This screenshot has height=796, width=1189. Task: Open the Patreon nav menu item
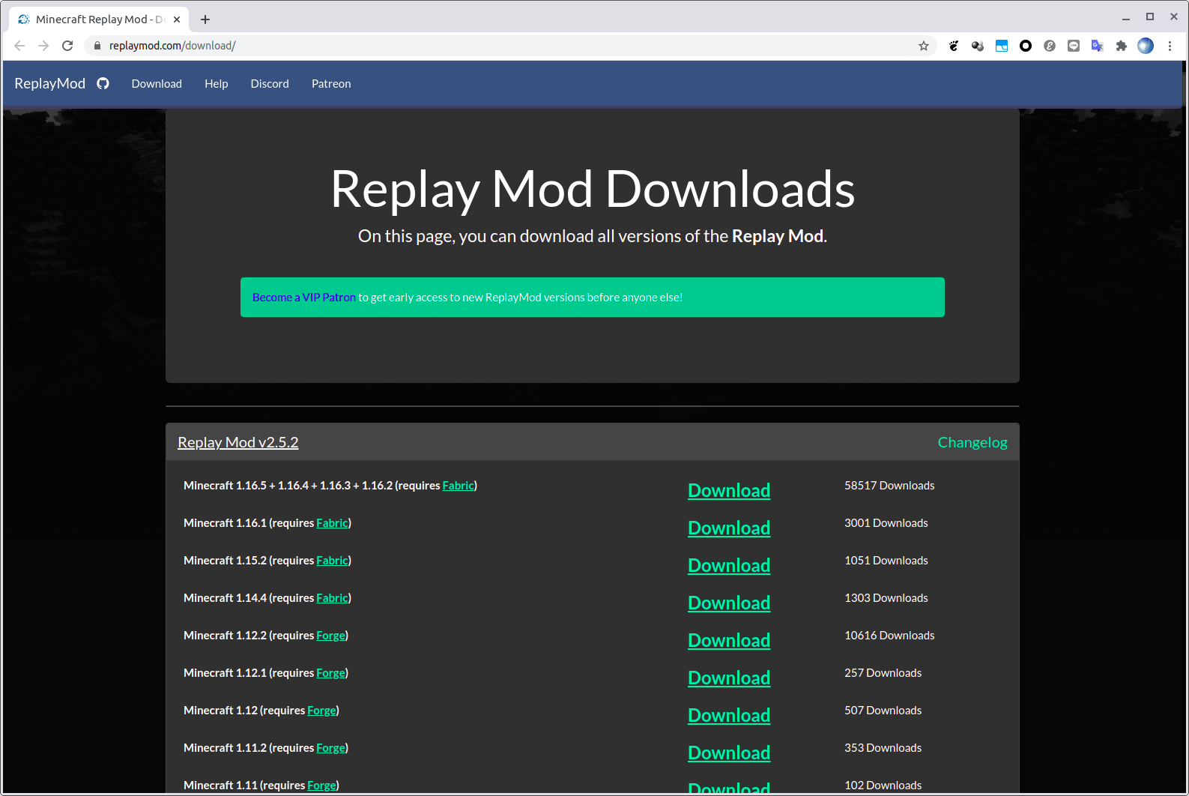331,84
